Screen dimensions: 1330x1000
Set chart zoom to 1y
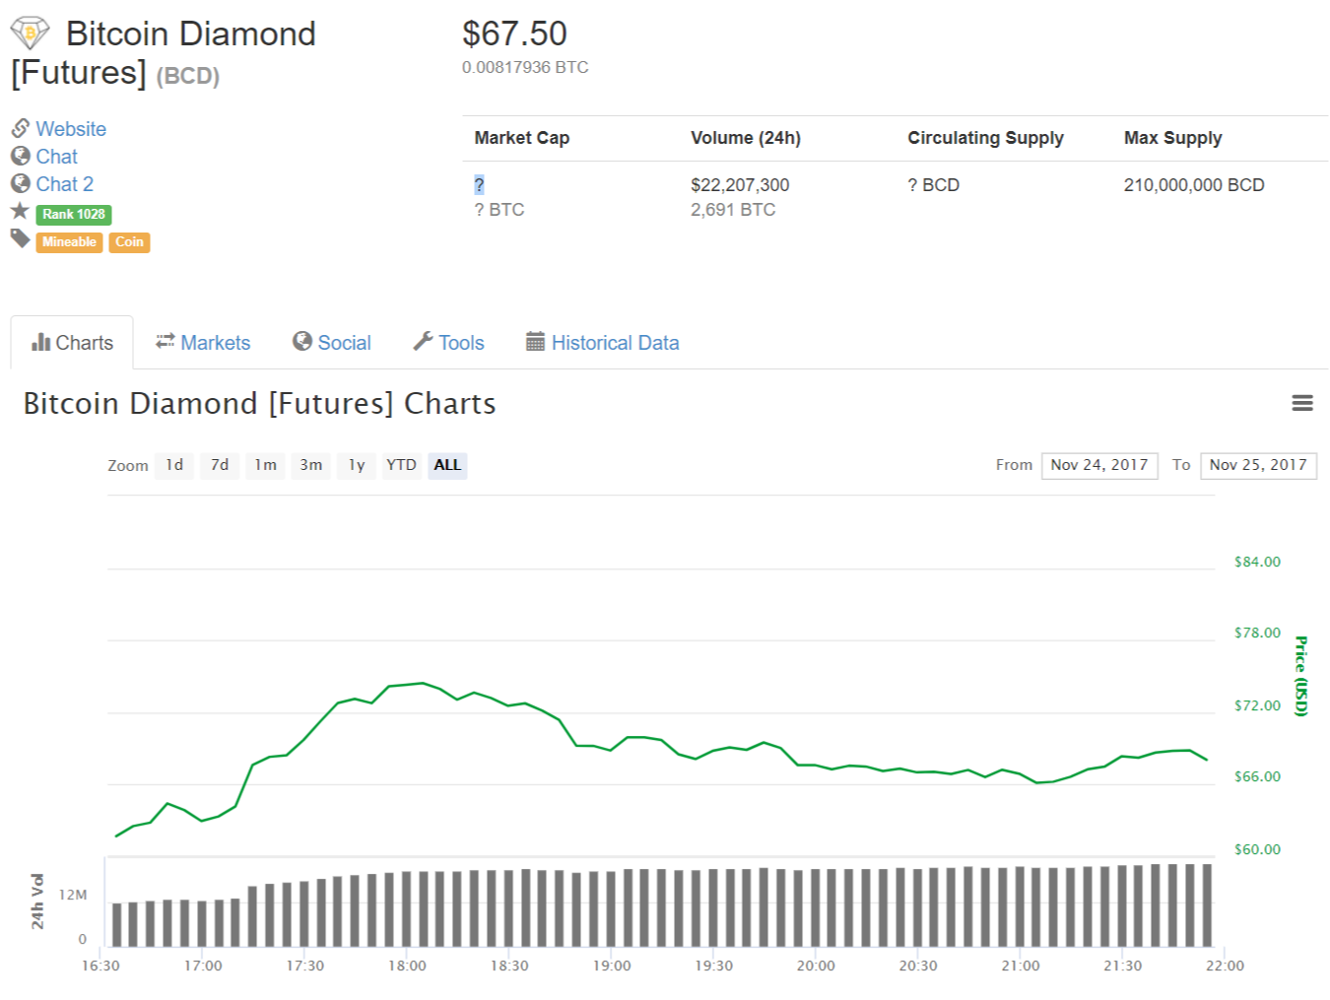click(357, 465)
